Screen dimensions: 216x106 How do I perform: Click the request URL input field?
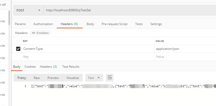point(130,10)
